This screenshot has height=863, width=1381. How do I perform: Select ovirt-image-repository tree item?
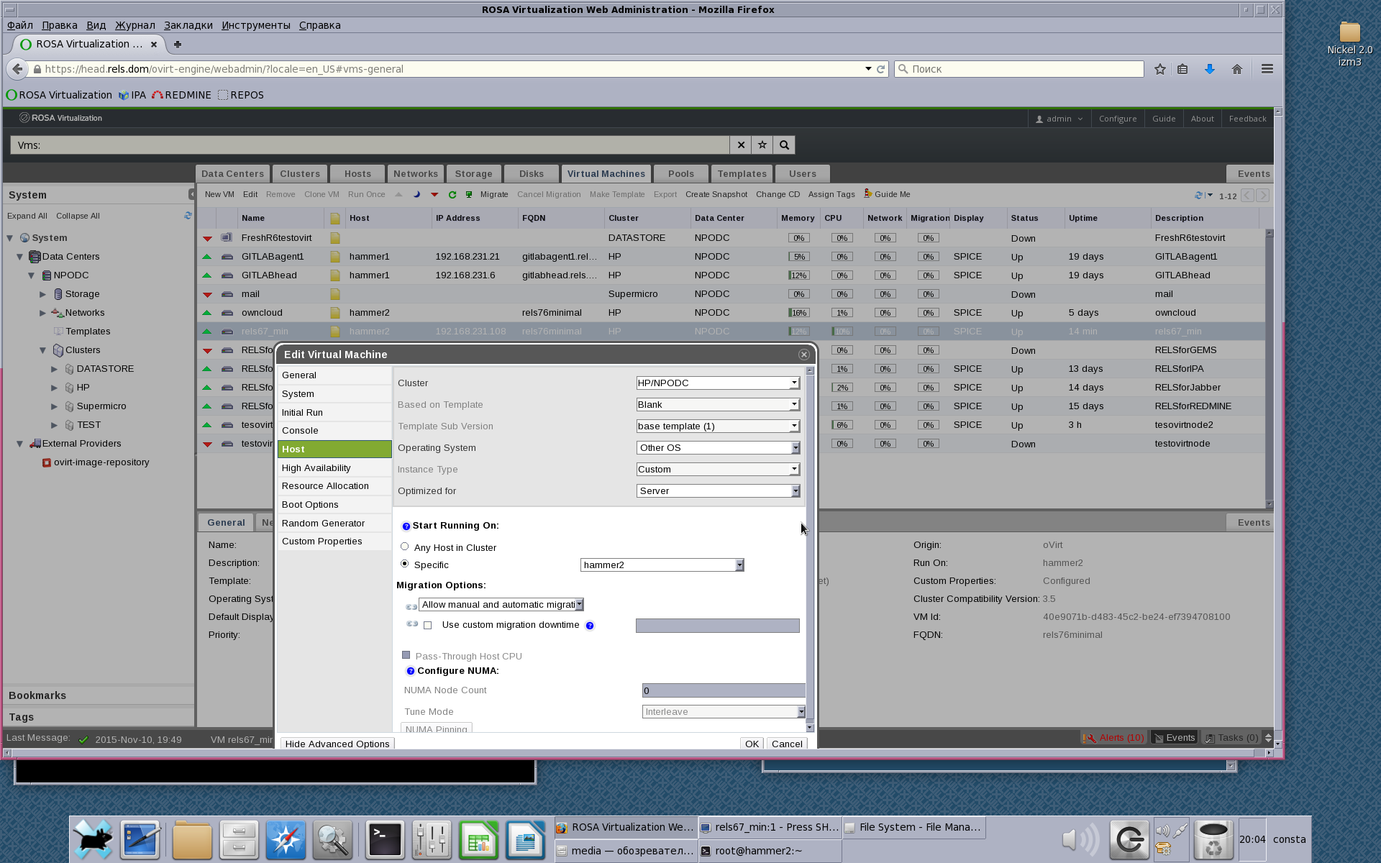click(x=101, y=462)
